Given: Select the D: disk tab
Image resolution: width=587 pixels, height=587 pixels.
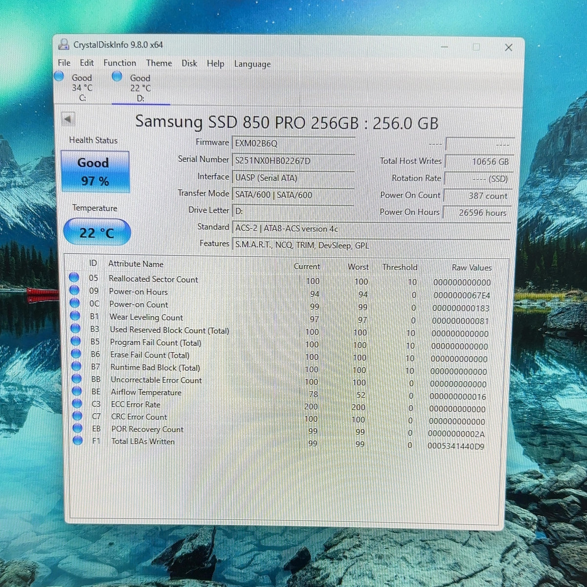Looking at the screenshot, I should click(x=140, y=88).
